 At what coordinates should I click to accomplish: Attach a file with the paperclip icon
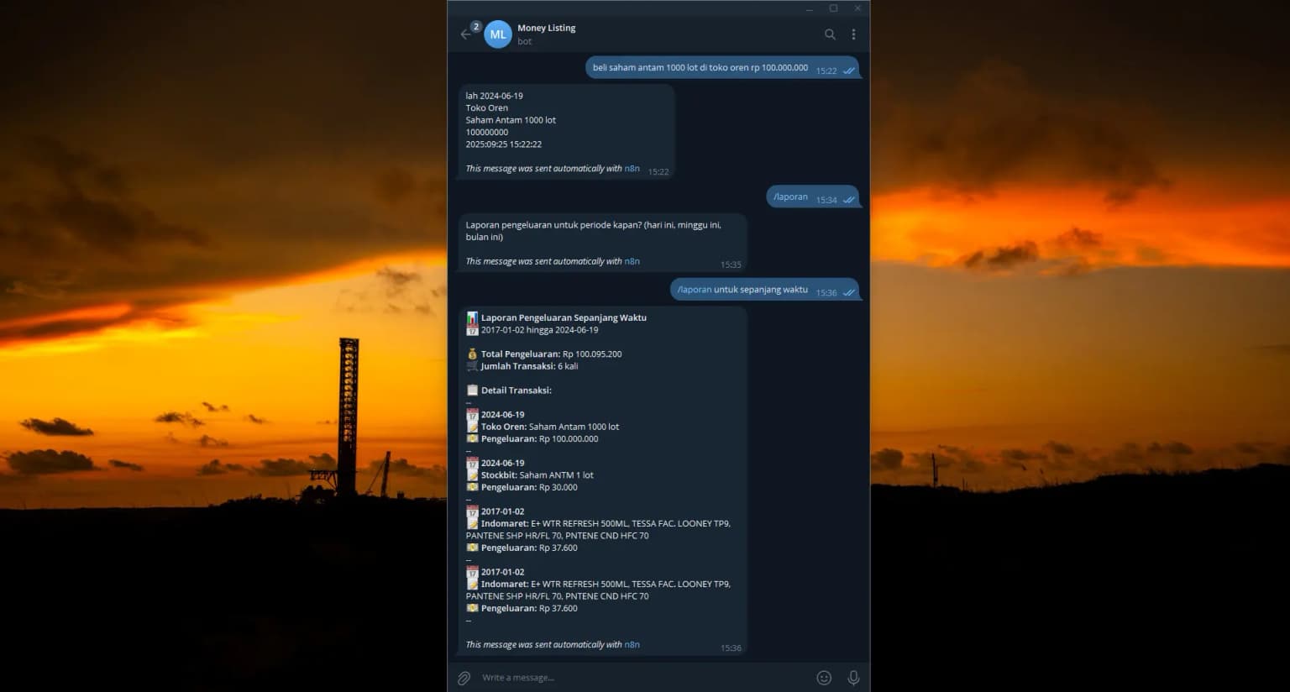pyautogui.click(x=464, y=678)
